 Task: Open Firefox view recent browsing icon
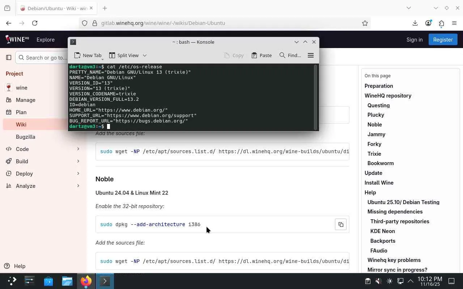point(7,8)
